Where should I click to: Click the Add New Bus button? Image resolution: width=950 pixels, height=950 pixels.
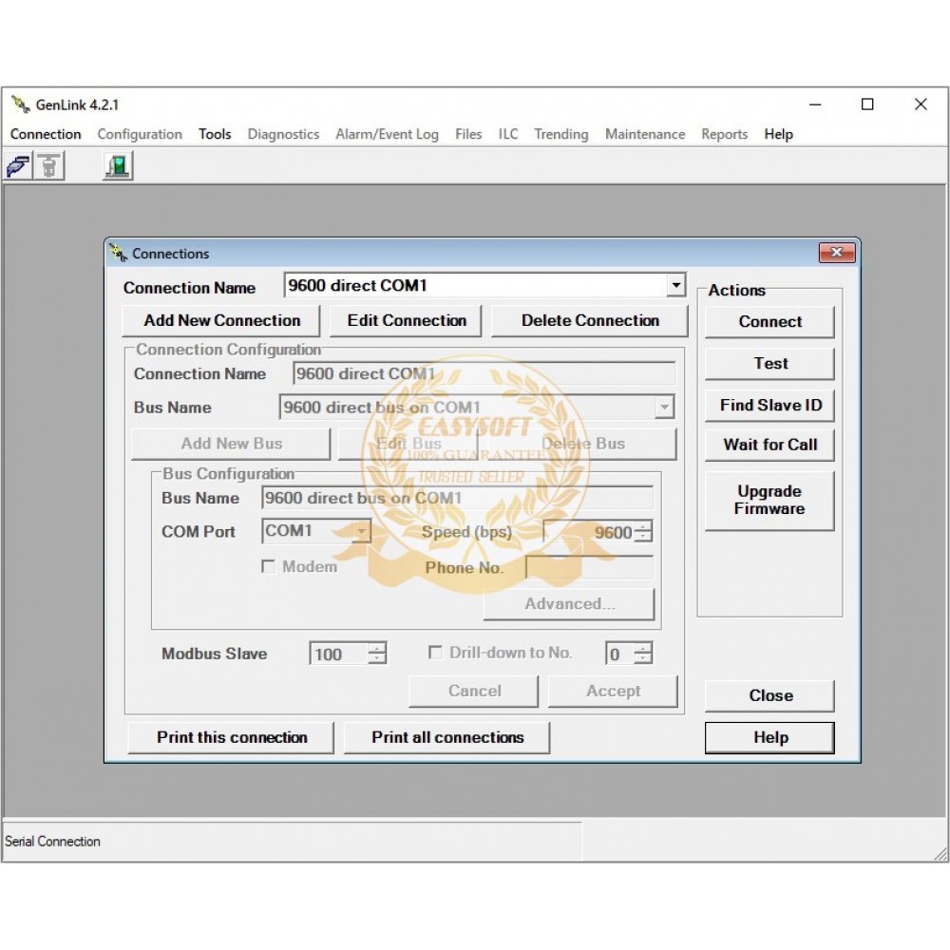[232, 444]
